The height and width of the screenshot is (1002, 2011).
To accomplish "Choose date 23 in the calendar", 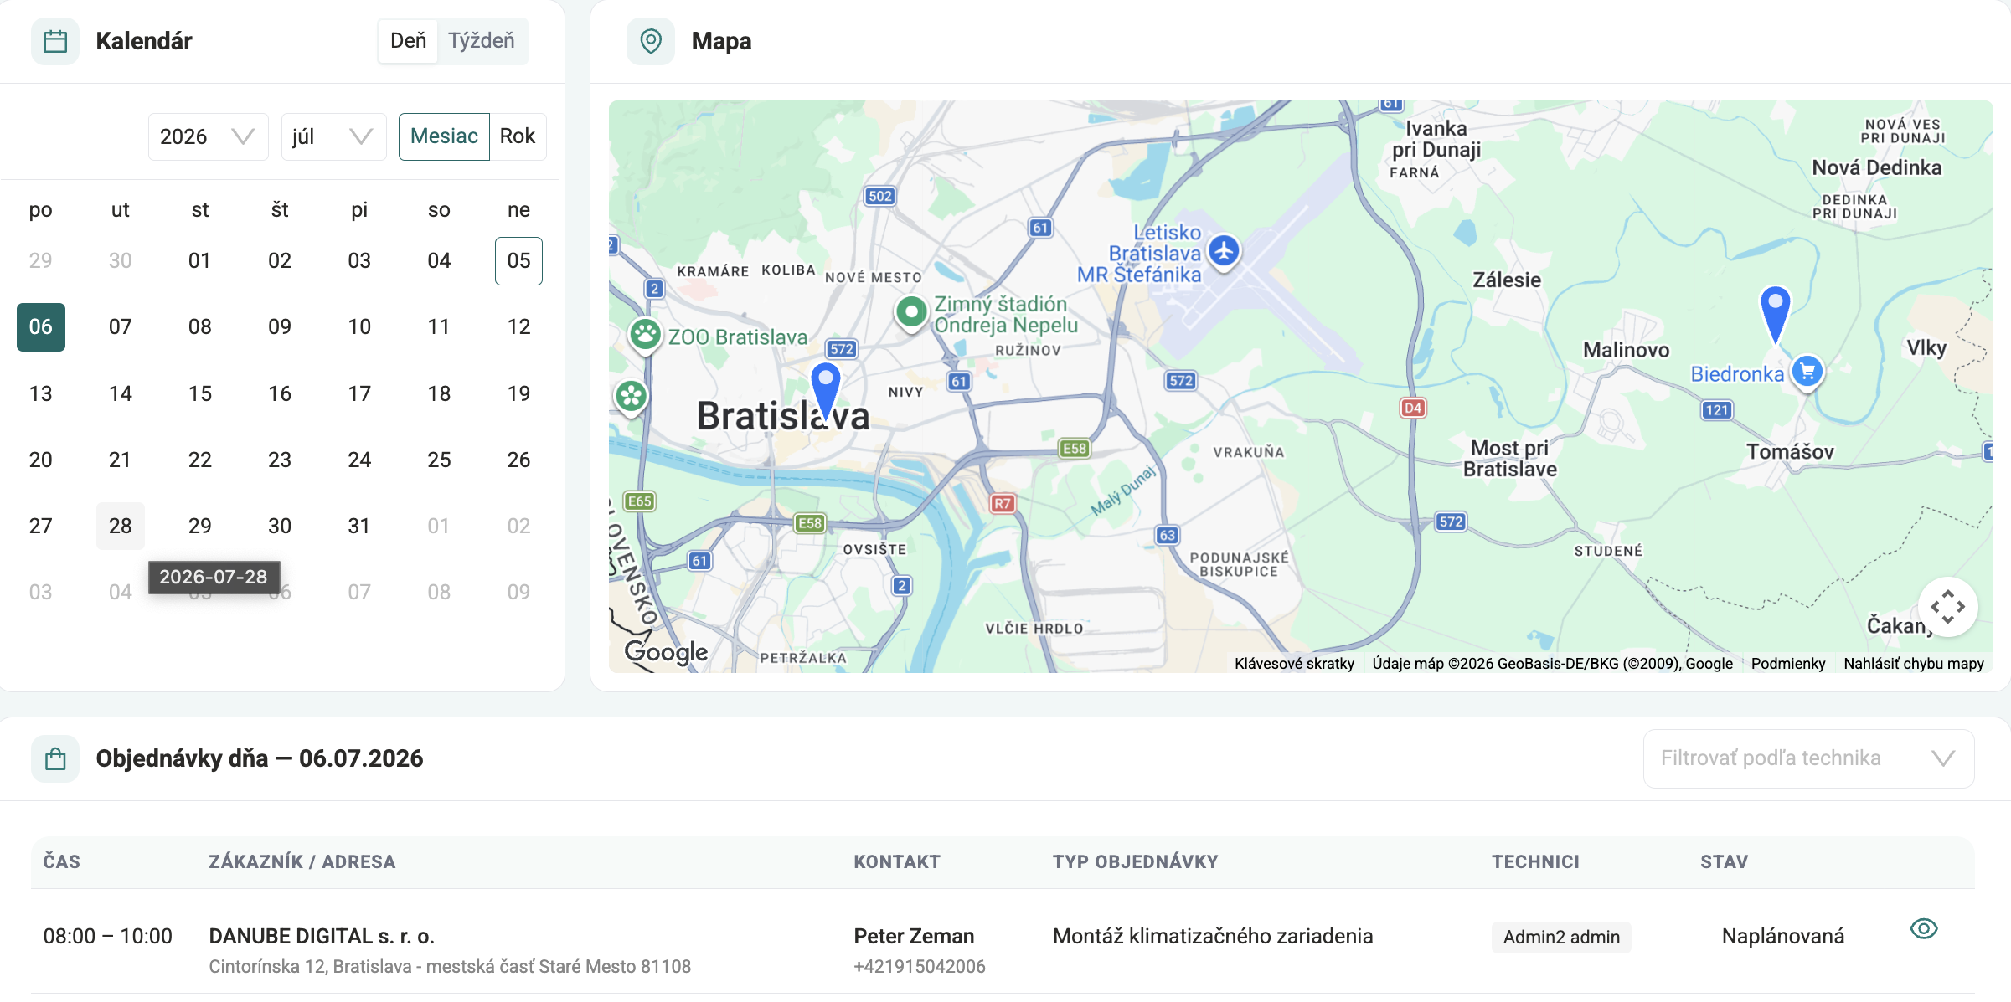I will pyautogui.click(x=280, y=460).
